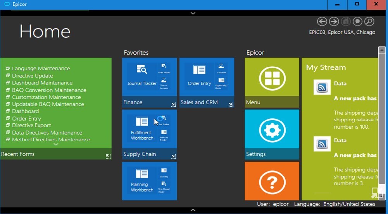Viewport: 388px width, 214px height.
Task: Open the Job Entry small tile
Action: pos(164,173)
